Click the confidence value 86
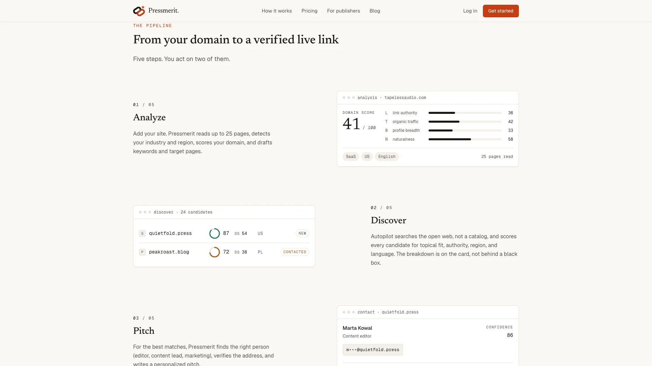This screenshot has width=652, height=366. pos(510,335)
